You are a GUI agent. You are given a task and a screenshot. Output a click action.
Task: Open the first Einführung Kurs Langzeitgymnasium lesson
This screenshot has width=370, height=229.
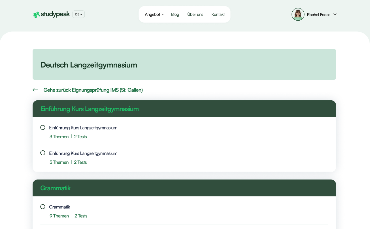point(83,128)
